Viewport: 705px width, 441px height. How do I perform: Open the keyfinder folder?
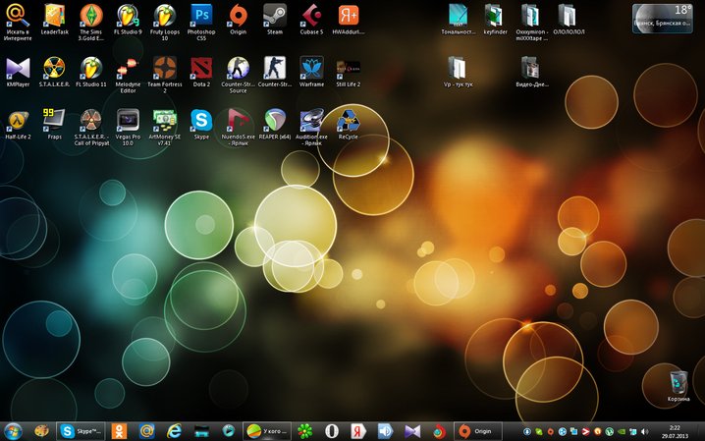click(x=495, y=20)
